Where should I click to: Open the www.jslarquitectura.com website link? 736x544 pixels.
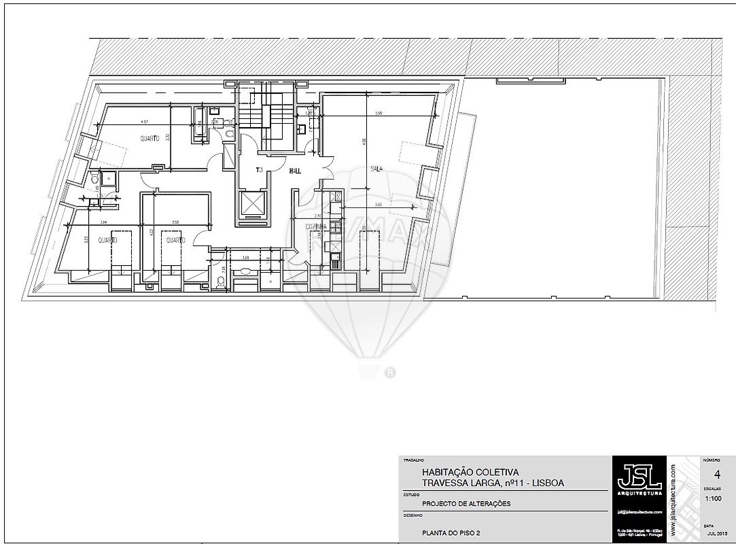click(672, 500)
